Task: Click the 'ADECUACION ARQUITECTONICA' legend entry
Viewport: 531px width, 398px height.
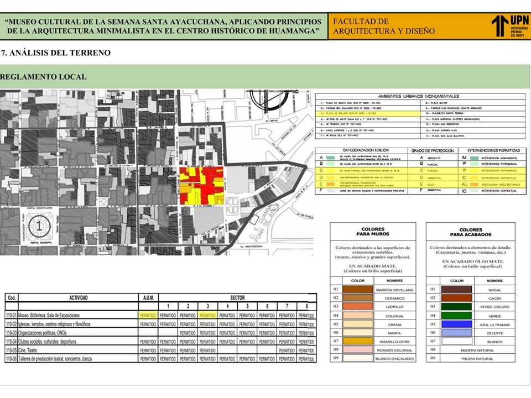Action: pyautogui.click(x=501, y=185)
